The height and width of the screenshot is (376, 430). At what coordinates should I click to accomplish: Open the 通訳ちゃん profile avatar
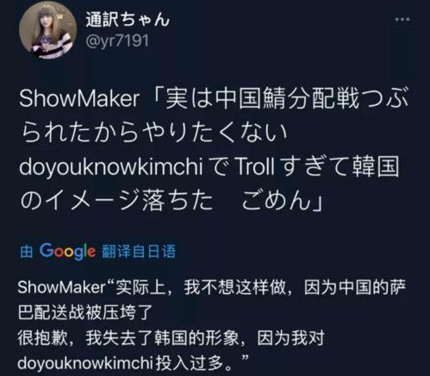click(x=48, y=30)
